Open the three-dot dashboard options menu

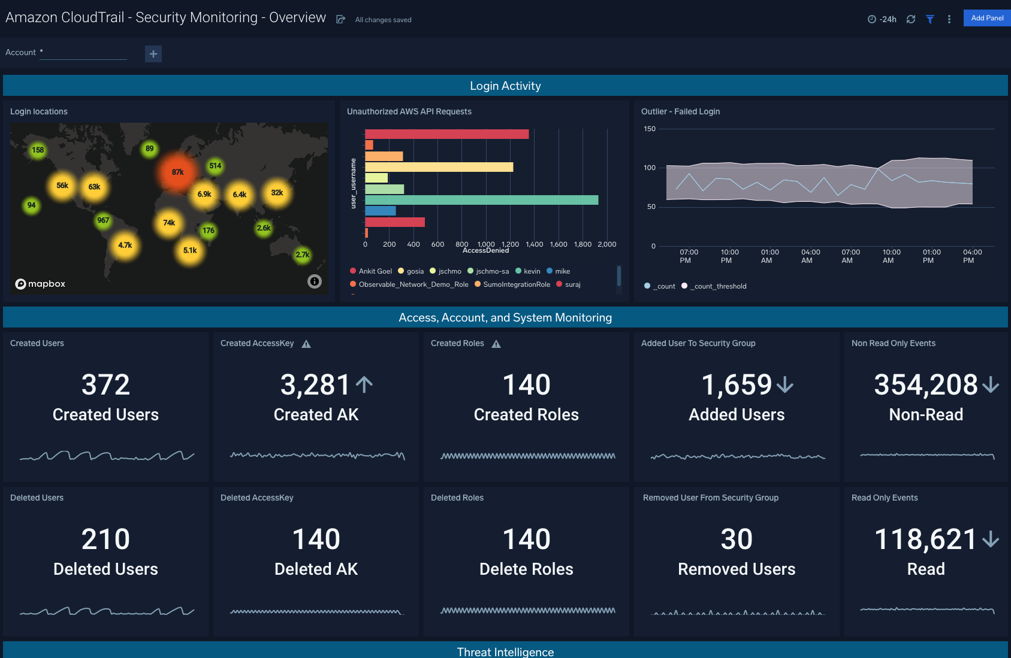point(949,19)
